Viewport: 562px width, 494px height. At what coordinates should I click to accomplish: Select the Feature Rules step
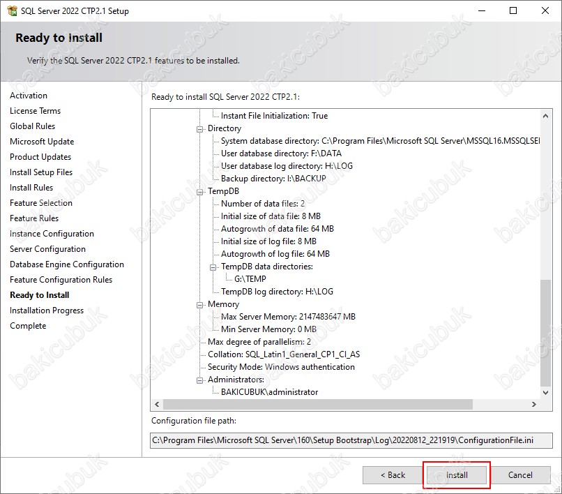(34, 218)
